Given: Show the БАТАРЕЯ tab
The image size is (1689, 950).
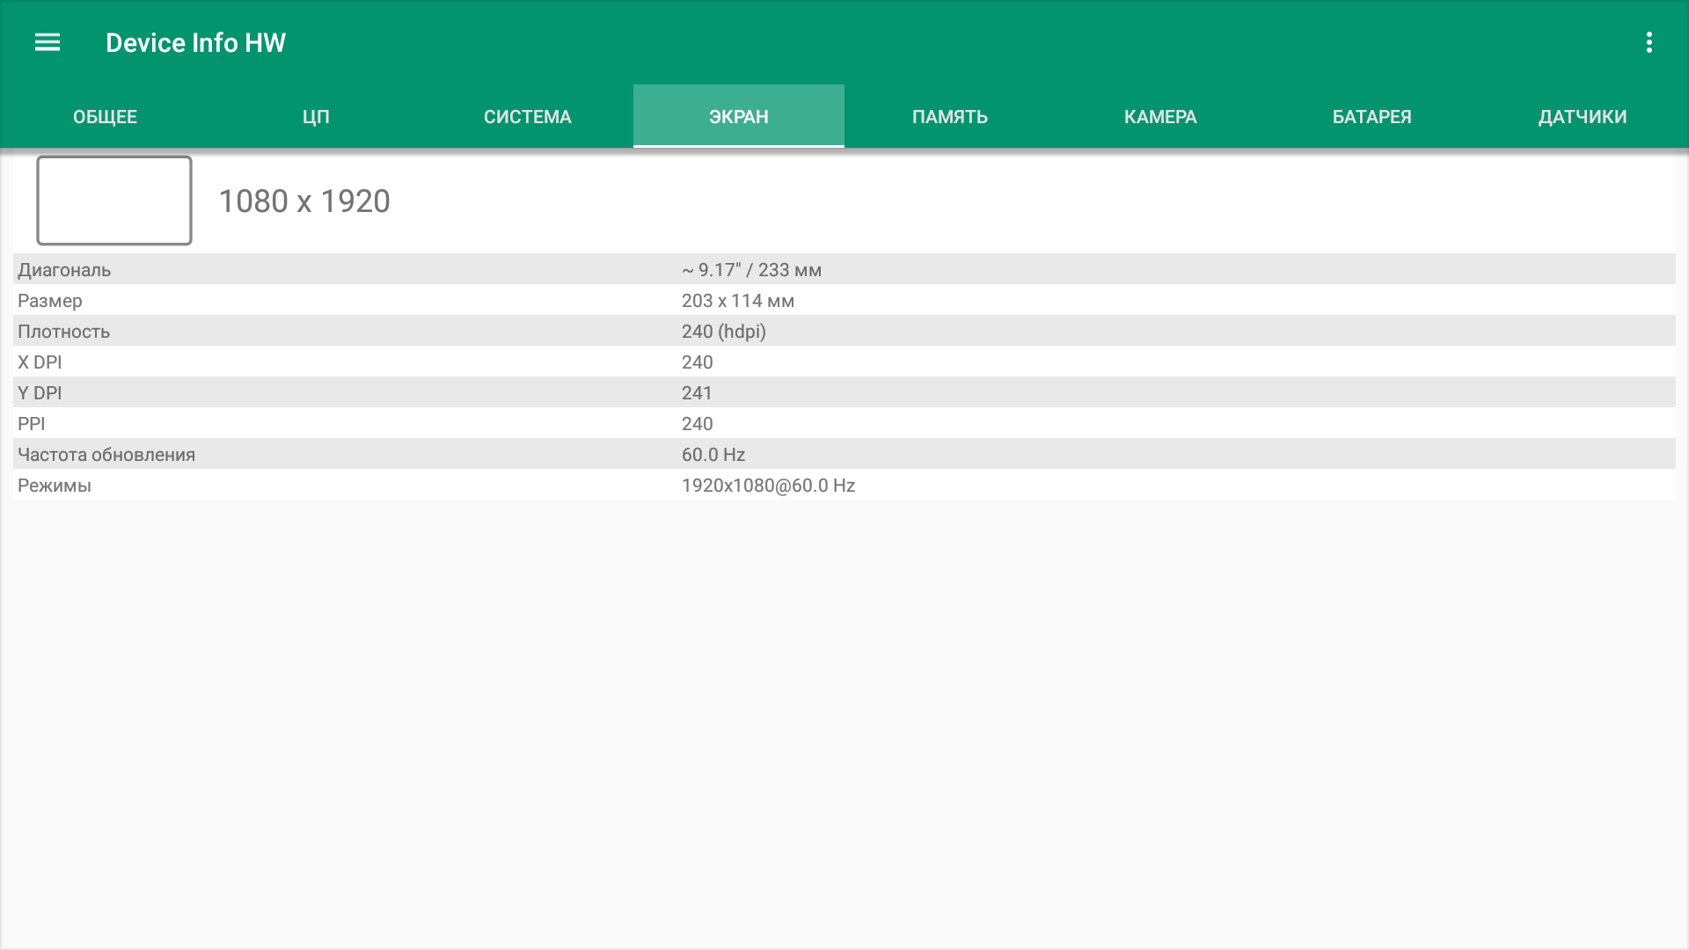Looking at the screenshot, I should point(1371,117).
